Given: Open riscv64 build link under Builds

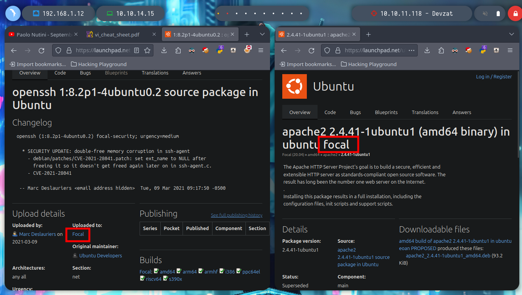Looking at the screenshot, I should coord(153,279).
